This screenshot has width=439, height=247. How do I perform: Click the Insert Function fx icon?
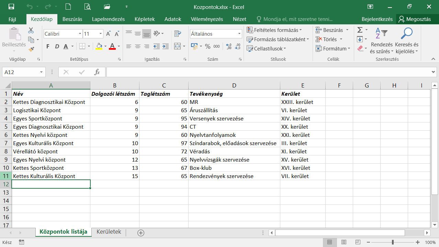pos(97,72)
